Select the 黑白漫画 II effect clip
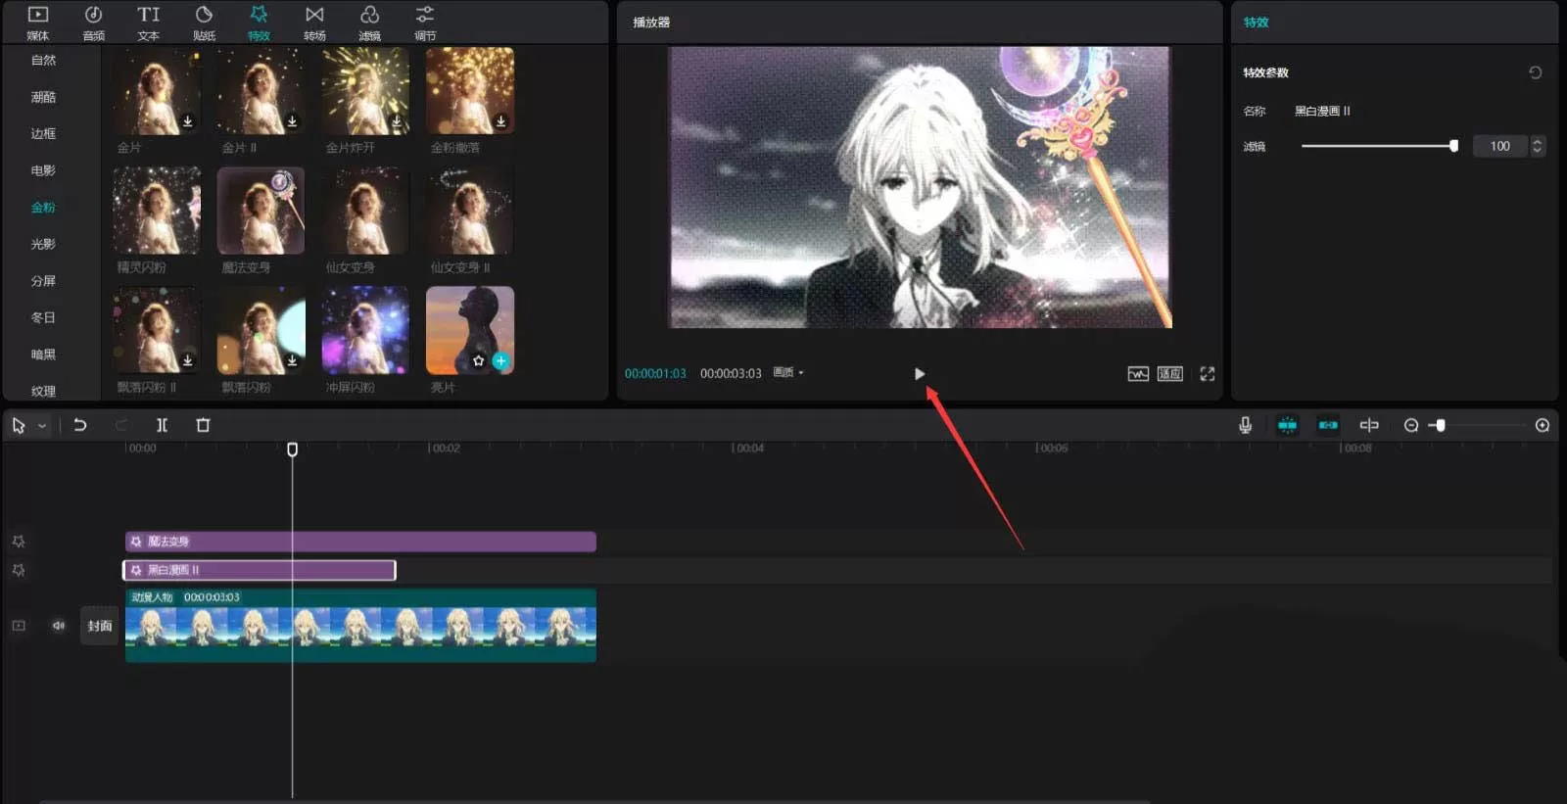The height and width of the screenshot is (804, 1567). tap(260, 570)
